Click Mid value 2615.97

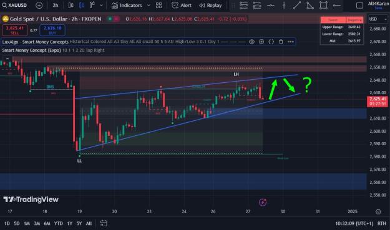(x=354, y=41)
